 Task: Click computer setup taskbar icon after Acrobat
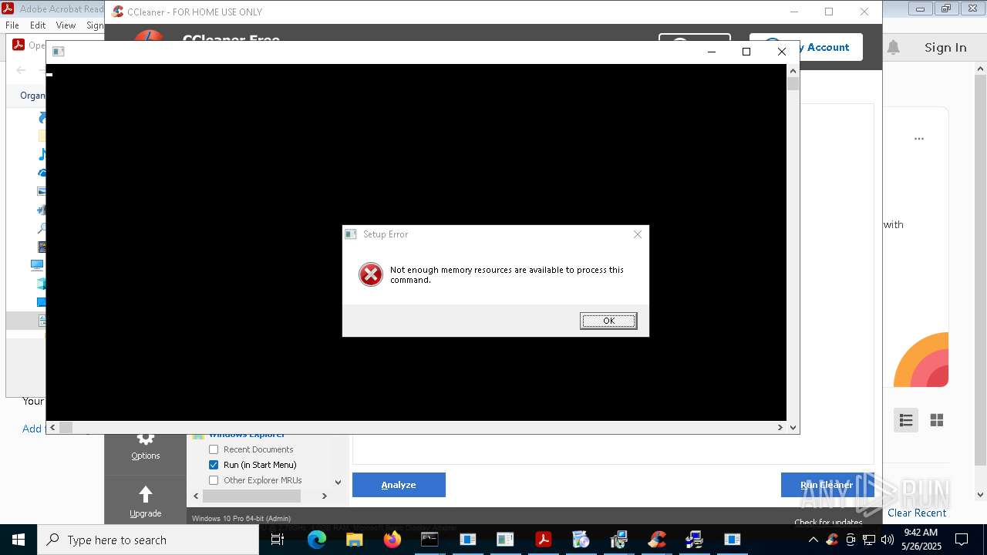click(x=618, y=540)
